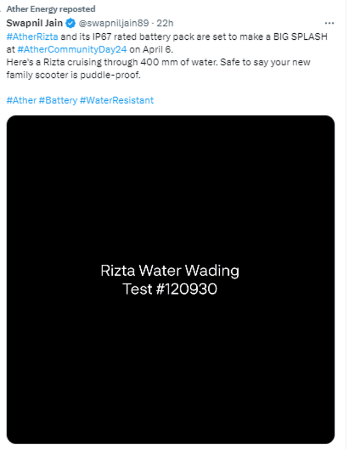Click the @swapniljain89 handle

pyautogui.click(x=114, y=23)
